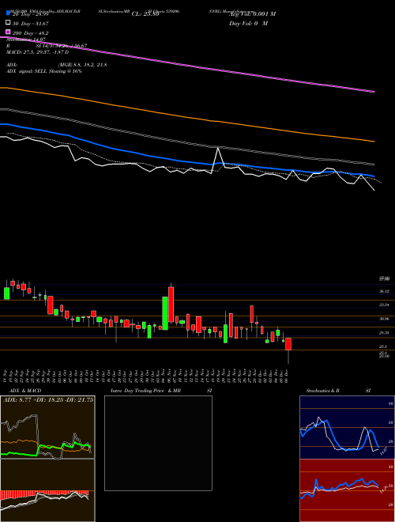Image resolution: width=395 pixels, height=522 pixels.
Task: Open the red RSI chart panel
Action: click(x=347, y=490)
